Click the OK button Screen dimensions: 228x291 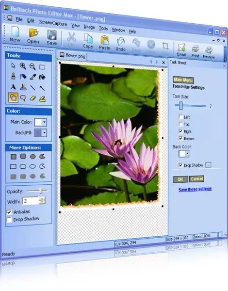click(x=180, y=179)
